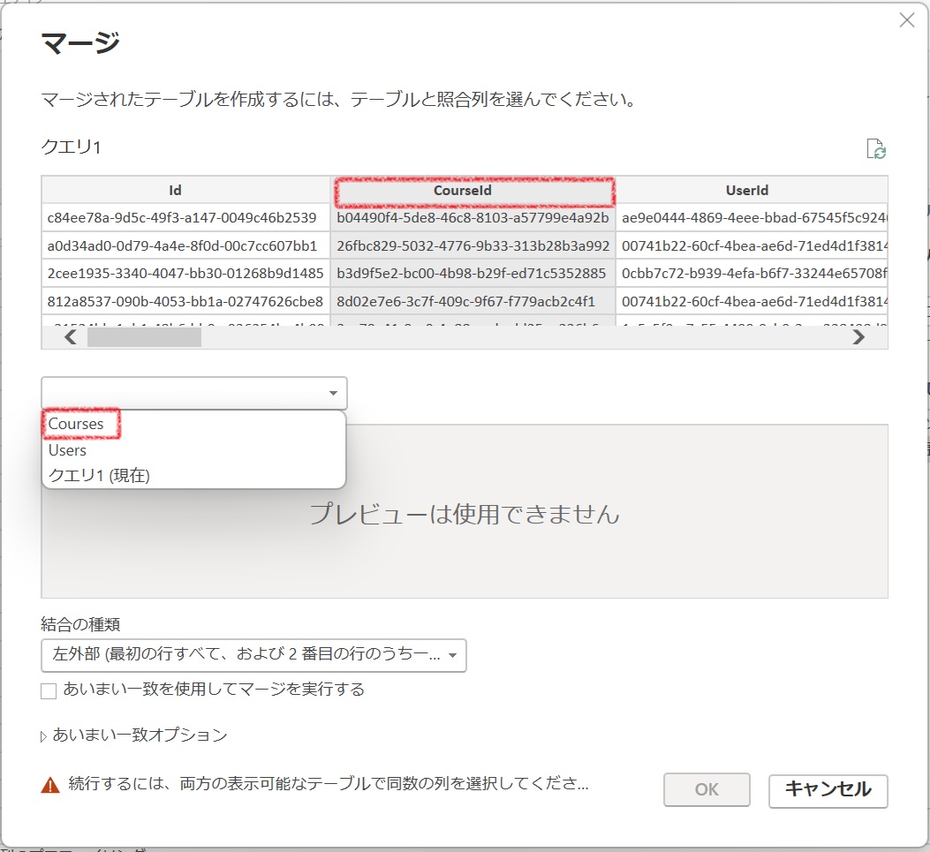930x852 pixels.
Task: Select the CourseId column header
Action: coord(474,190)
